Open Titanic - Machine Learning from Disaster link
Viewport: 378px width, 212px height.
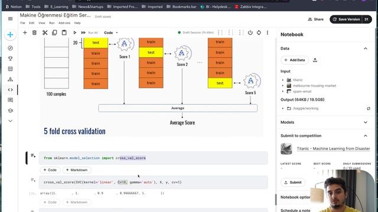tap(333, 148)
